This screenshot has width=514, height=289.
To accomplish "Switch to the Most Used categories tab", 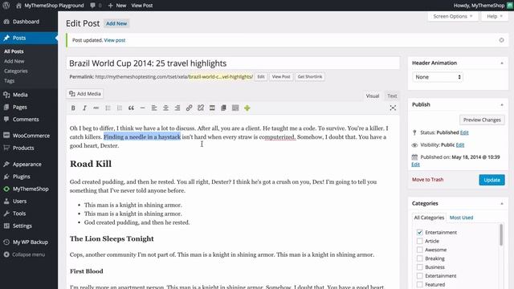I will click(461, 218).
